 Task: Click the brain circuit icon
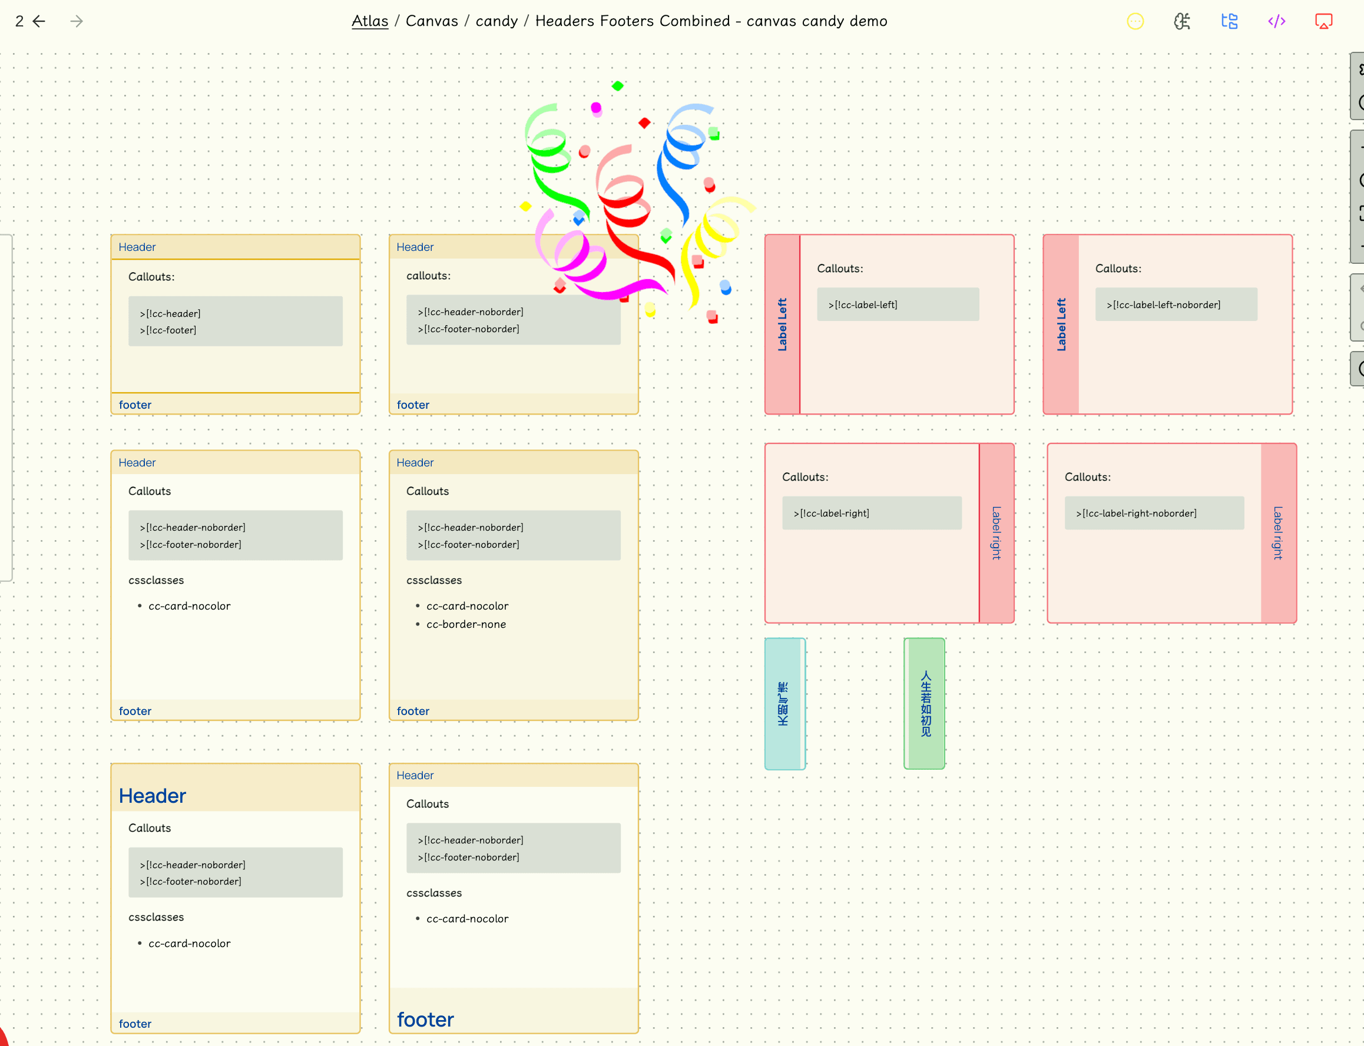[1181, 22]
